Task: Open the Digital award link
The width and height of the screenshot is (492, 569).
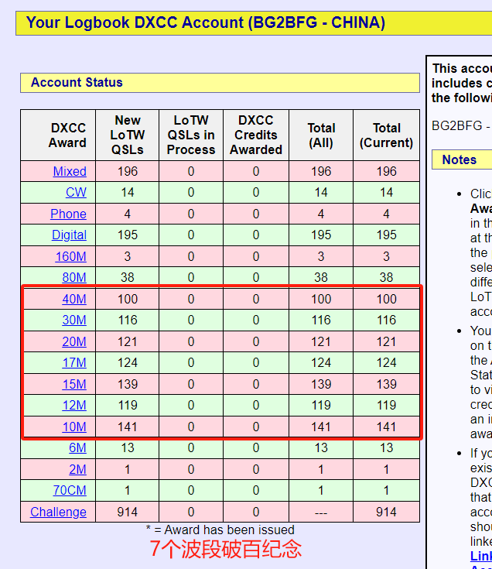Action: [70, 235]
